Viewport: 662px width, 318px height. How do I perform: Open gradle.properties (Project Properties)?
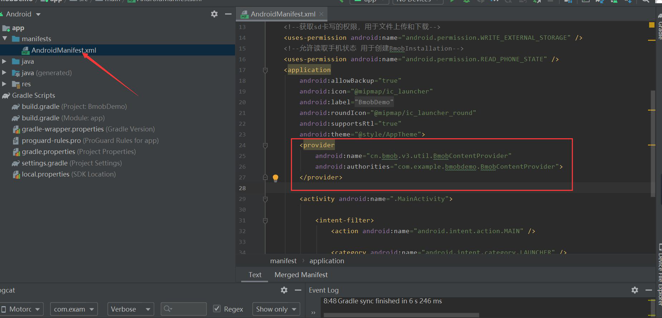pyautogui.click(x=74, y=151)
